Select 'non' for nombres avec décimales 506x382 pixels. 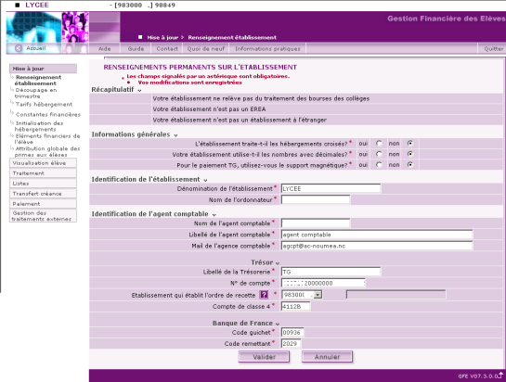409,154
